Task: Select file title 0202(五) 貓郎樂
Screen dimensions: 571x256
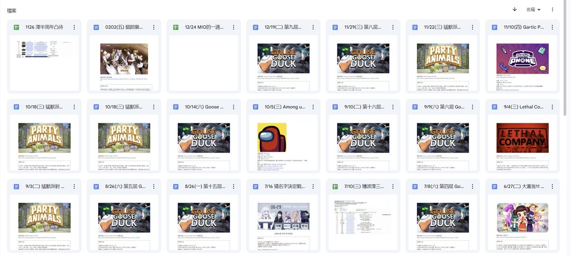Action: pyautogui.click(x=124, y=28)
